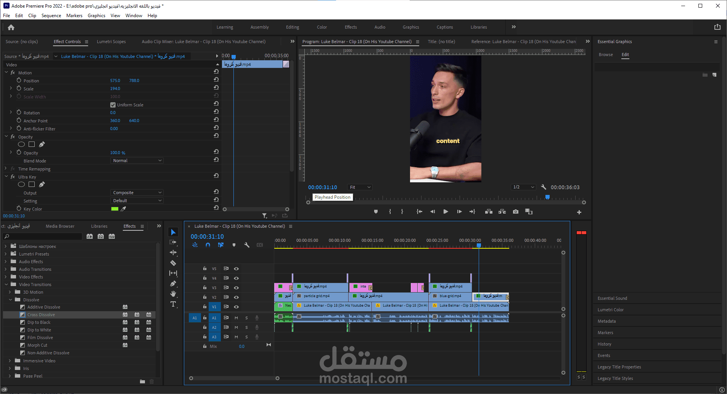
Task: Go to In point button
Action: (419, 212)
